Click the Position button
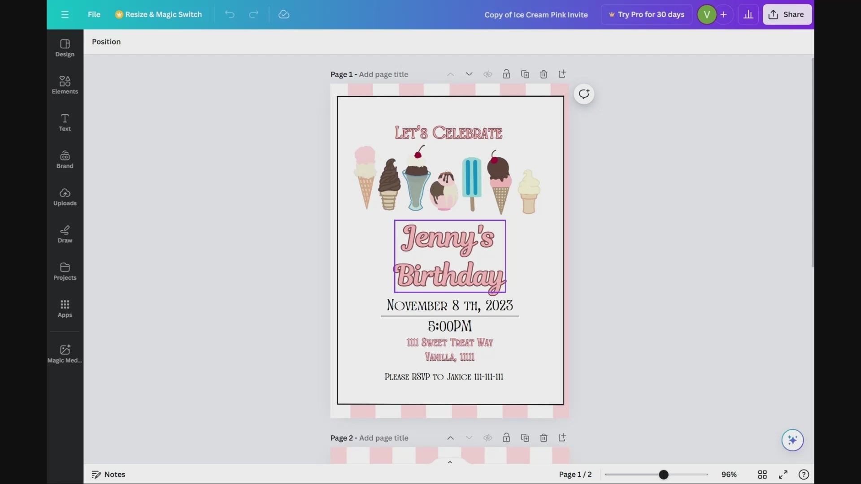 (106, 42)
